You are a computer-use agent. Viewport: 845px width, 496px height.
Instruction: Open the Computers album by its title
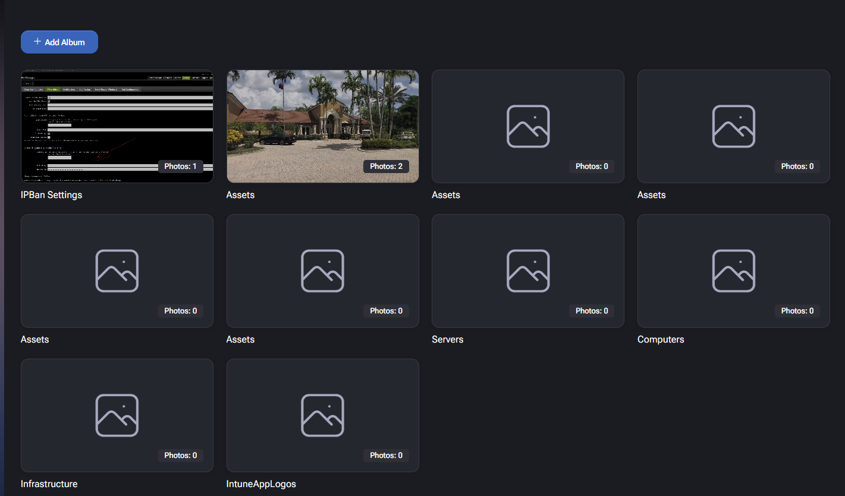(661, 339)
